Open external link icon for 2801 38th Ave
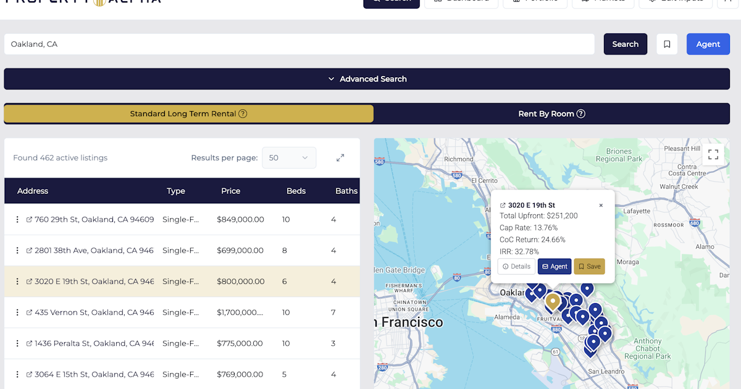Viewport: 741px width, 389px height. (x=29, y=250)
